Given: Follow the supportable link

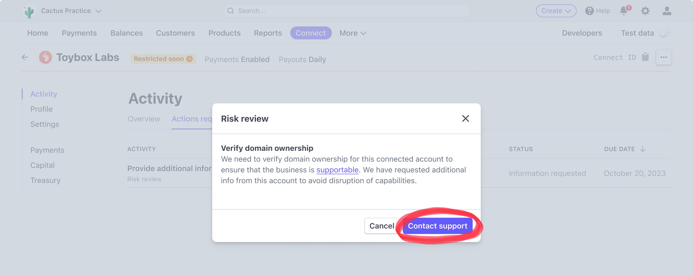Looking at the screenshot, I should [x=337, y=170].
